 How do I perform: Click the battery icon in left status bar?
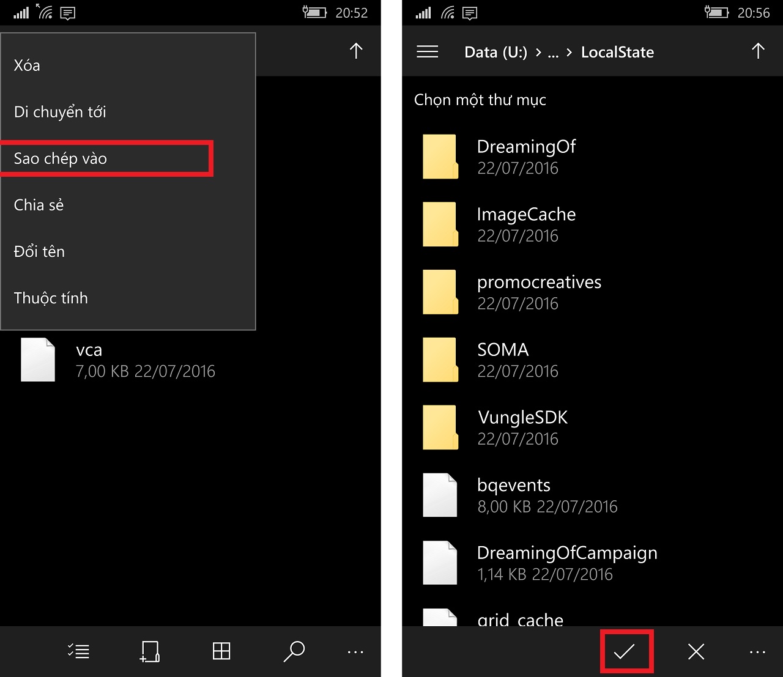[314, 12]
